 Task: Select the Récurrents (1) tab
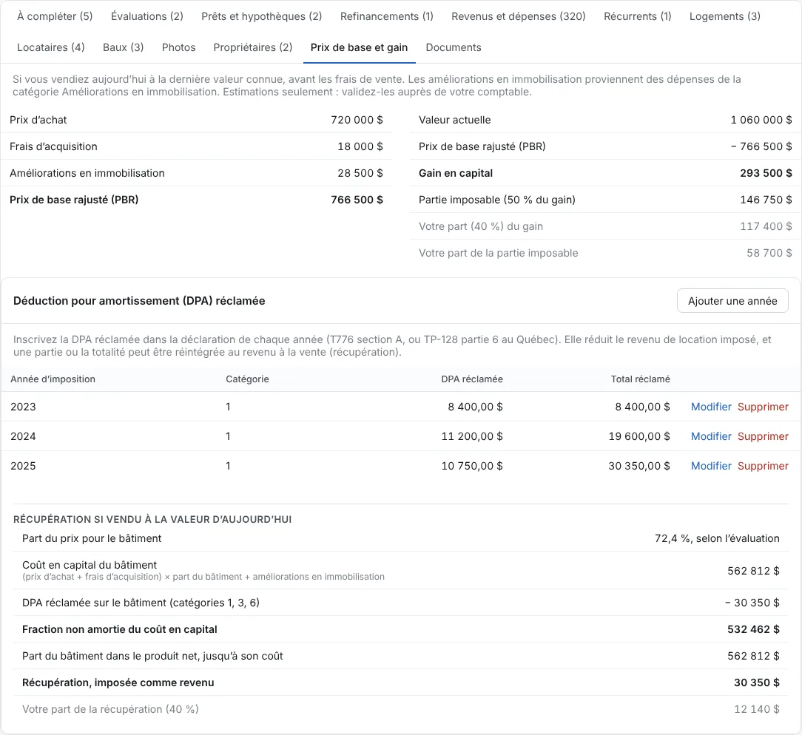[637, 16]
